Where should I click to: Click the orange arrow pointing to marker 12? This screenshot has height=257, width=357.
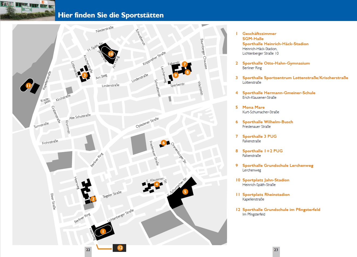pyautogui.click(x=104, y=248)
